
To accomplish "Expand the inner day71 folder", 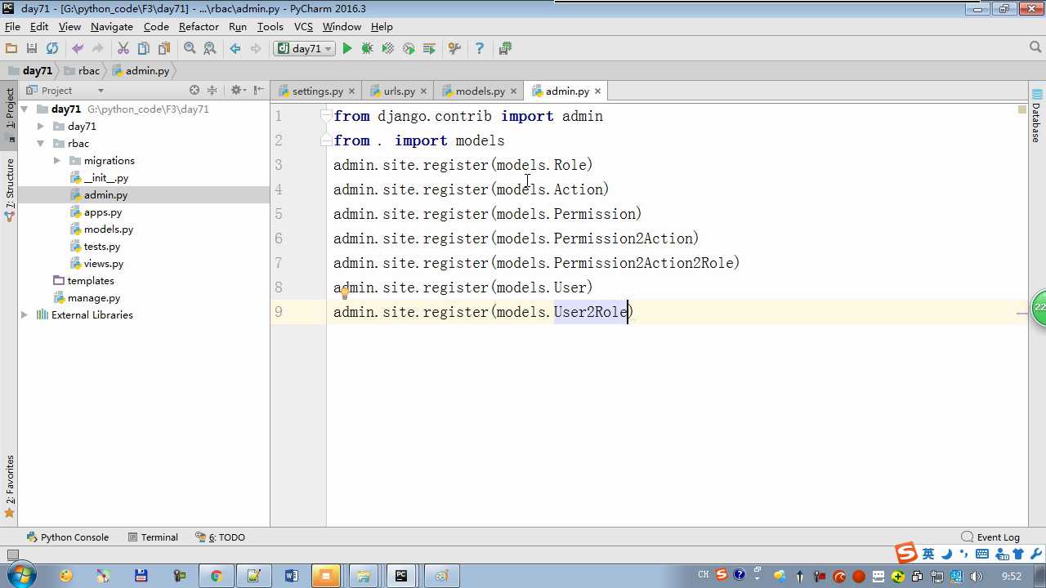I will click(x=41, y=127).
